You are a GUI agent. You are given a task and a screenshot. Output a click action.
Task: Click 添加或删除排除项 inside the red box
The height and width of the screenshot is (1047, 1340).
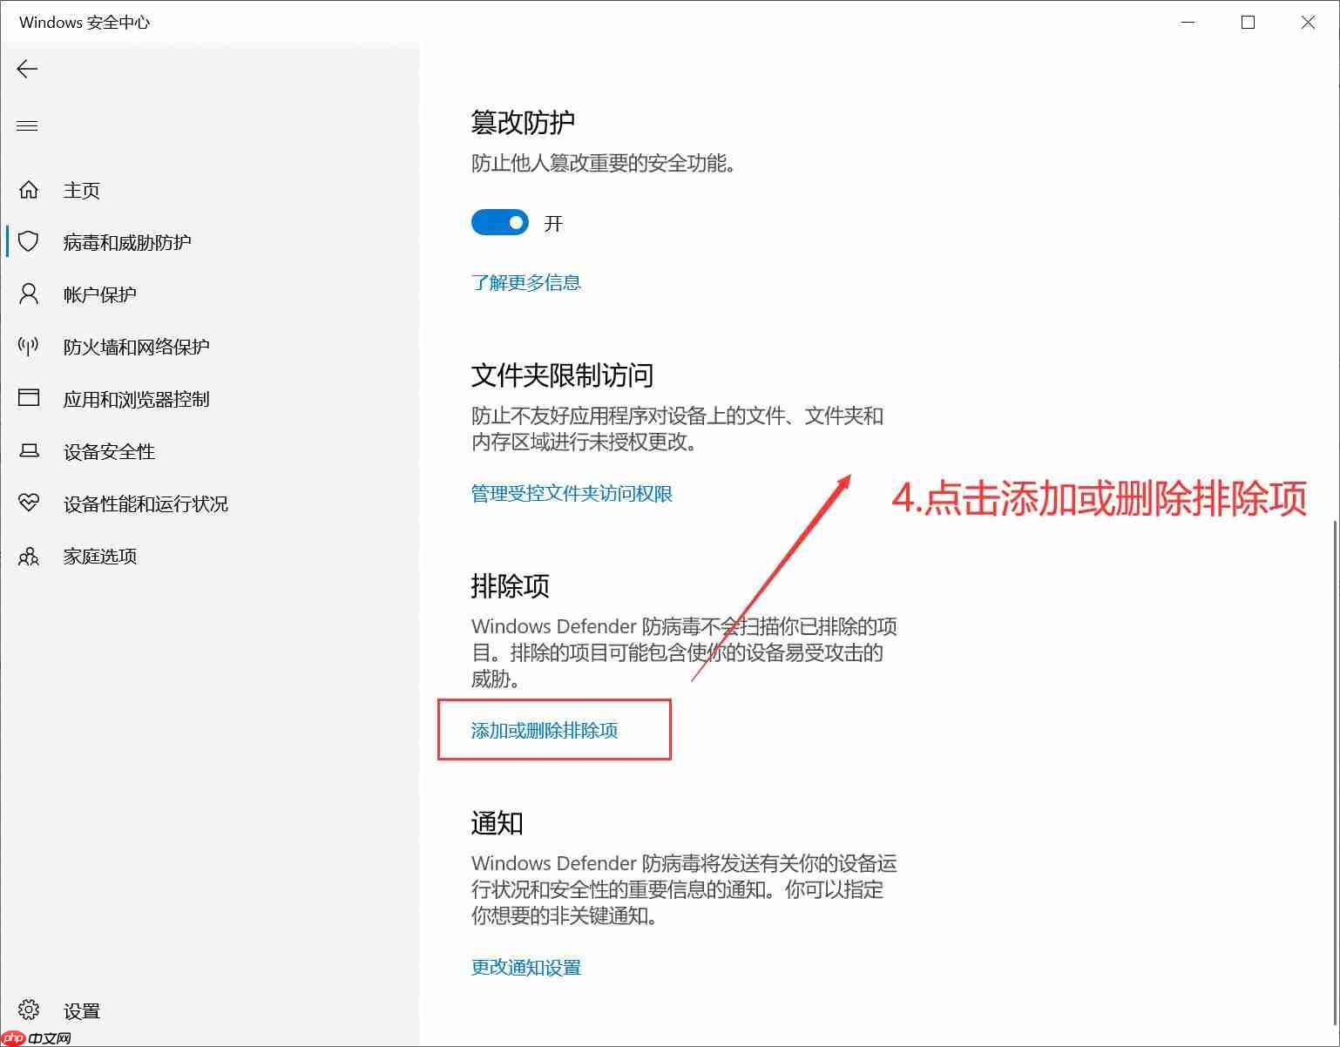pyautogui.click(x=545, y=731)
